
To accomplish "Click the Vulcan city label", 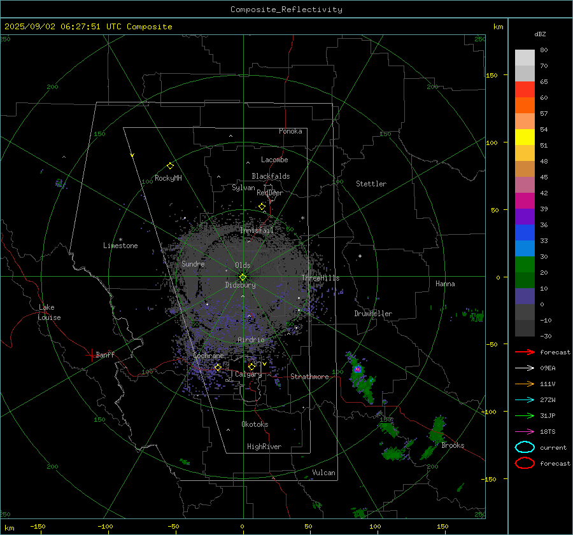I will pos(323,473).
